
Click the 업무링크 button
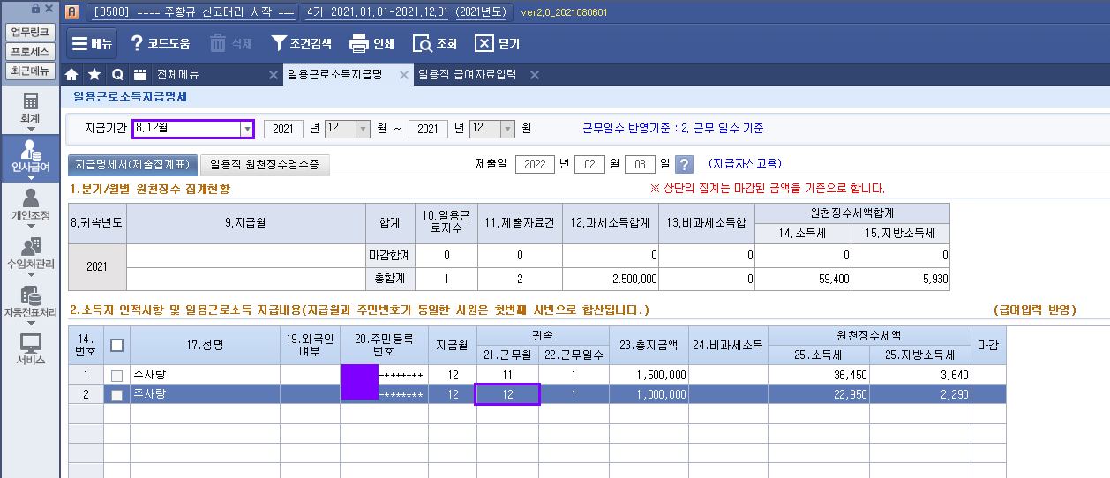pos(30,32)
